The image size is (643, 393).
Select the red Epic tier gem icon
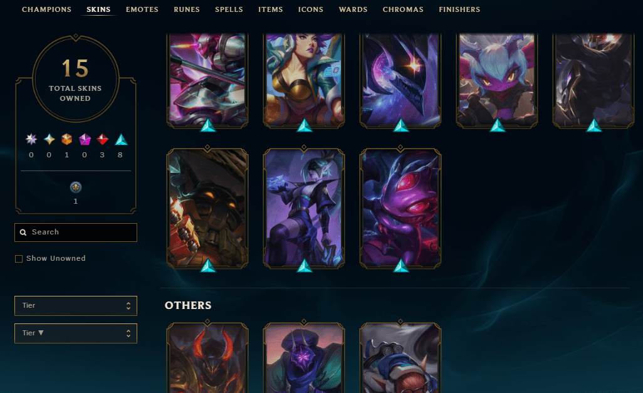pos(103,140)
